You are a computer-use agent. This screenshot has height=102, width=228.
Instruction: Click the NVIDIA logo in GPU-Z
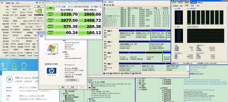pyautogui.click(x=39, y=12)
